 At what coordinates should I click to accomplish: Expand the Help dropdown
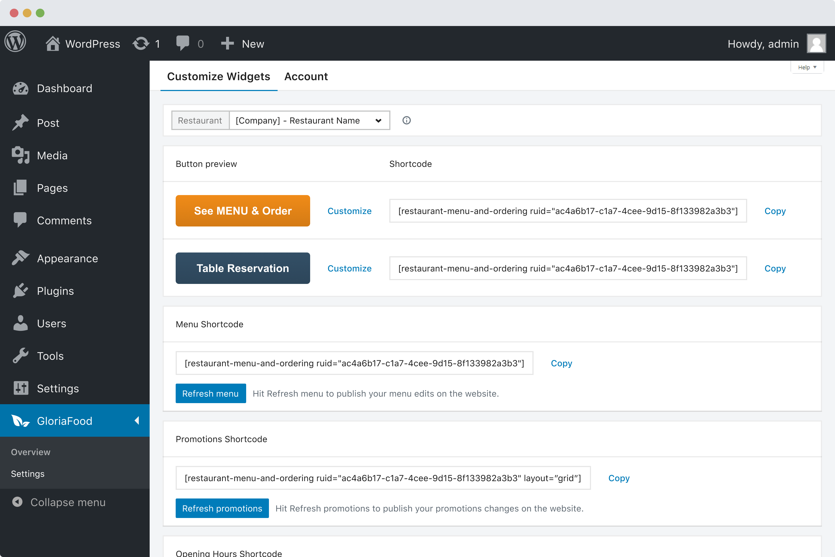pyautogui.click(x=807, y=67)
